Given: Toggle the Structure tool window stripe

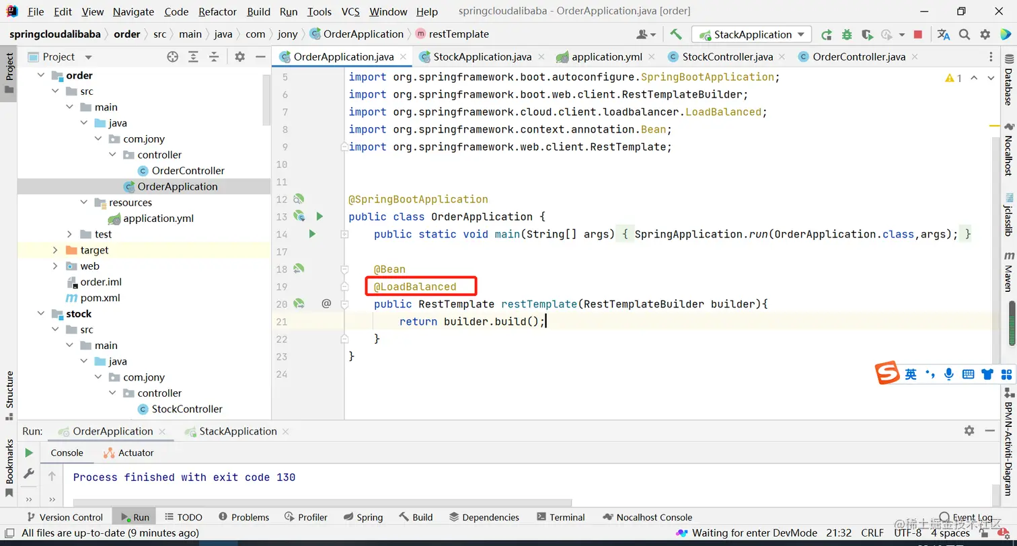Looking at the screenshot, I should click(9, 395).
